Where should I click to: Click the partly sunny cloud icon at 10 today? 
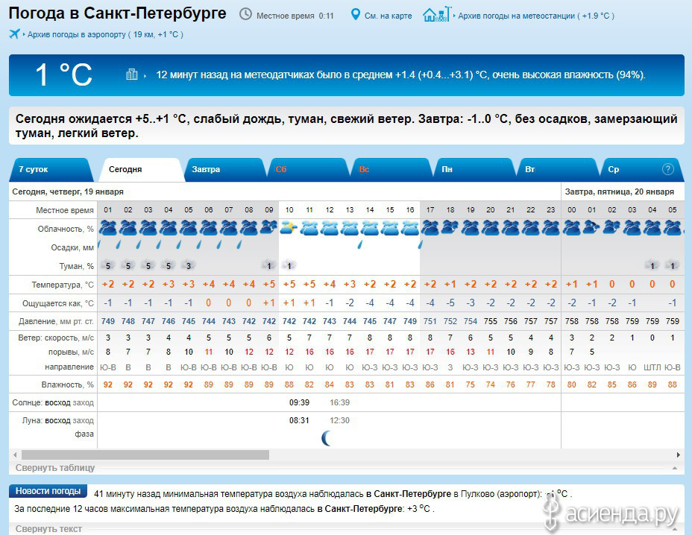[x=289, y=228]
